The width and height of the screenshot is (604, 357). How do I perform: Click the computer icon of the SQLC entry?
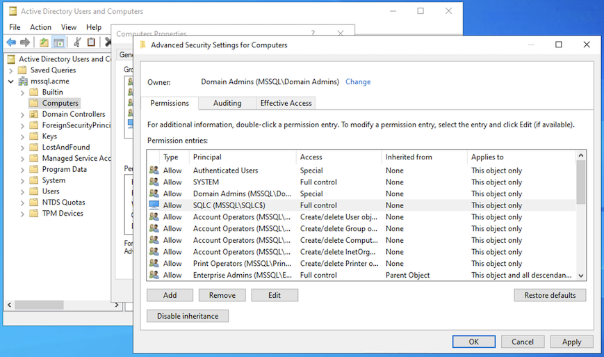pos(154,205)
